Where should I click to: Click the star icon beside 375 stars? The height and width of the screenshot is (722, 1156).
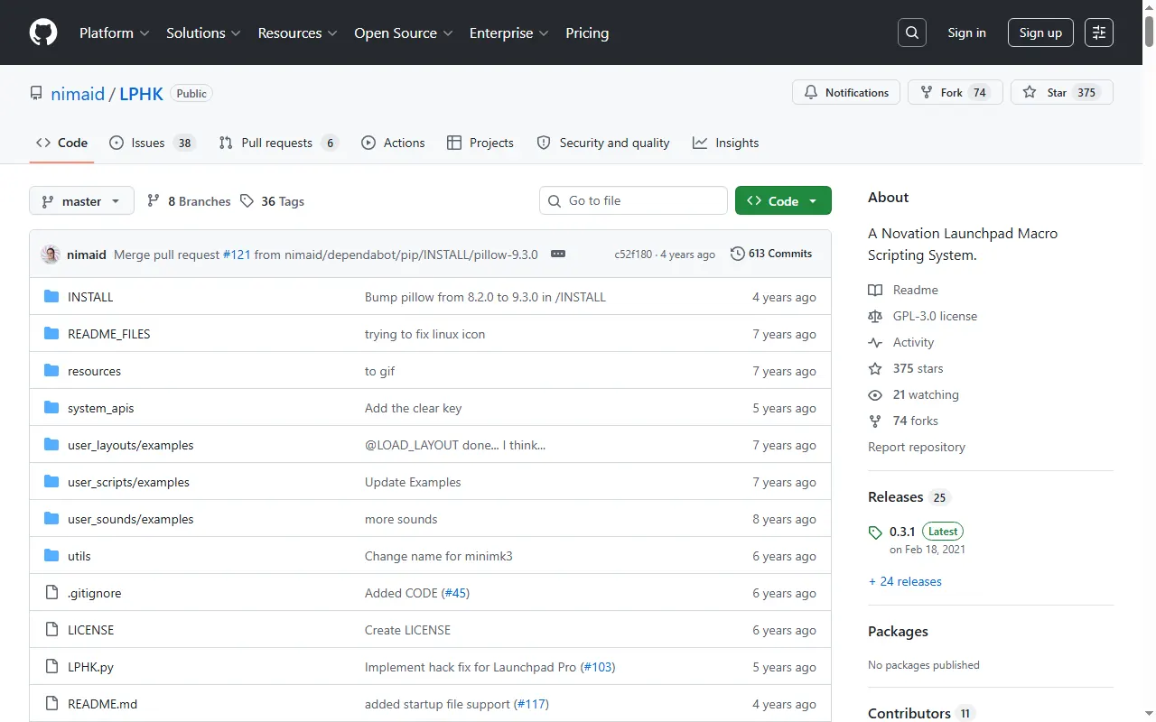(x=875, y=368)
